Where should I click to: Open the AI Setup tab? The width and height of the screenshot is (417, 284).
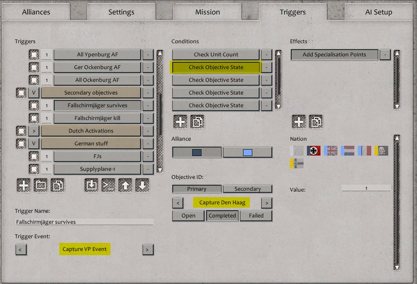click(379, 12)
